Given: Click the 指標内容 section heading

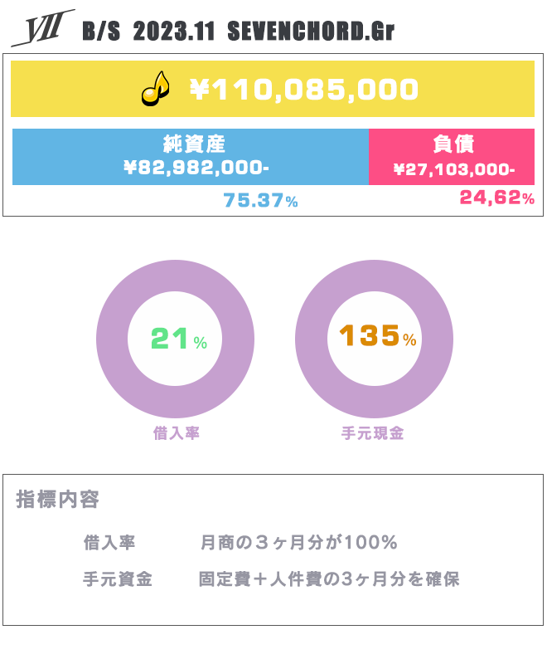Looking at the screenshot, I should (x=57, y=500).
